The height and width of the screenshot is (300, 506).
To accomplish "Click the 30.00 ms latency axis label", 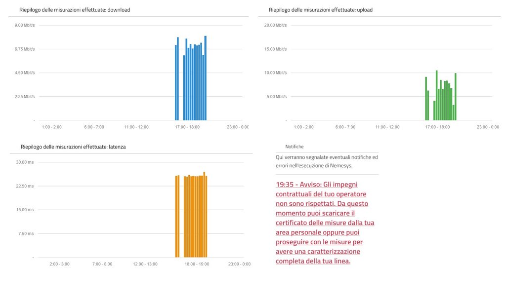I will tap(25, 162).
